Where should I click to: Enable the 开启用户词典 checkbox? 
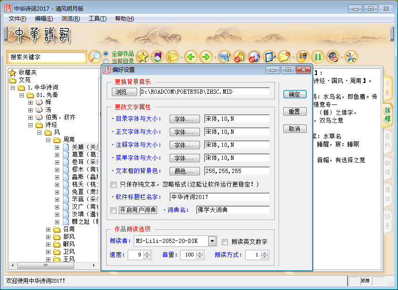tap(113, 210)
